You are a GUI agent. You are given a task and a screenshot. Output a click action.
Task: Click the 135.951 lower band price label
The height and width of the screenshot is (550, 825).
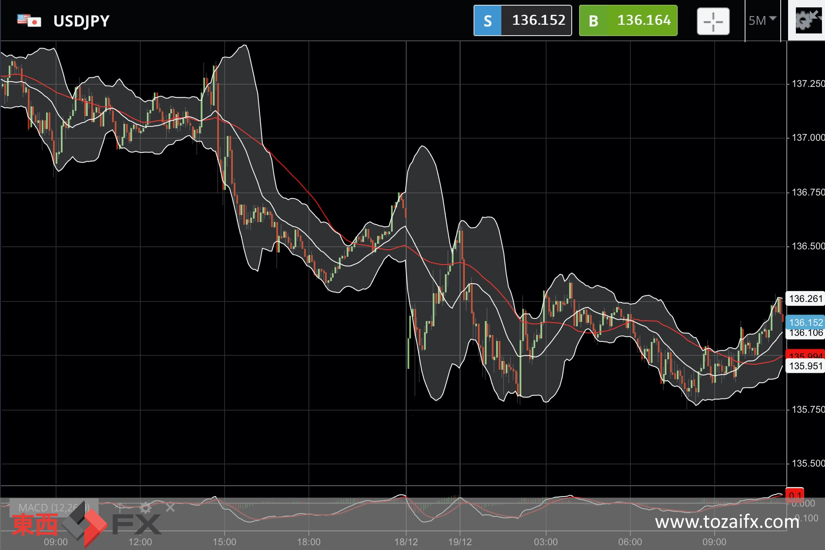pos(805,366)
